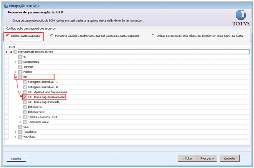This screenshot has height=168, width=254.
Task: Select Utilizar retorno de coluna do dataServer option
Action: [153, 36]
